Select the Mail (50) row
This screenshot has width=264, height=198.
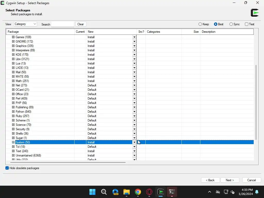click(x=130, y=72)
